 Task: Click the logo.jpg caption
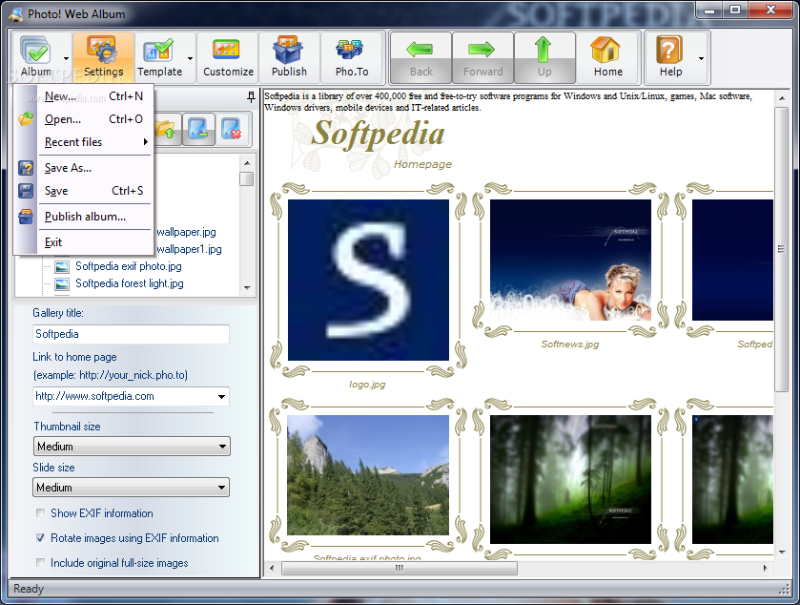(367, 385)
